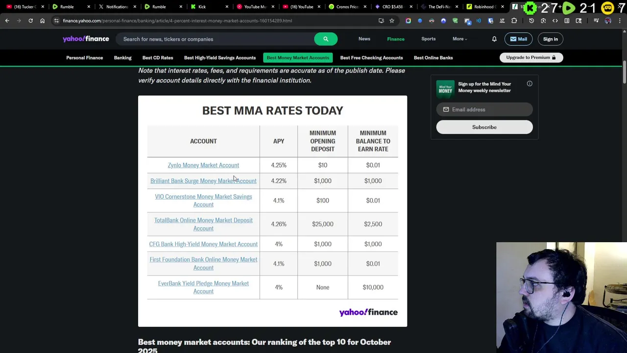Screen dimensions: 627x353
Task: Switch to the Kick tab
Action: pos(206,7)
